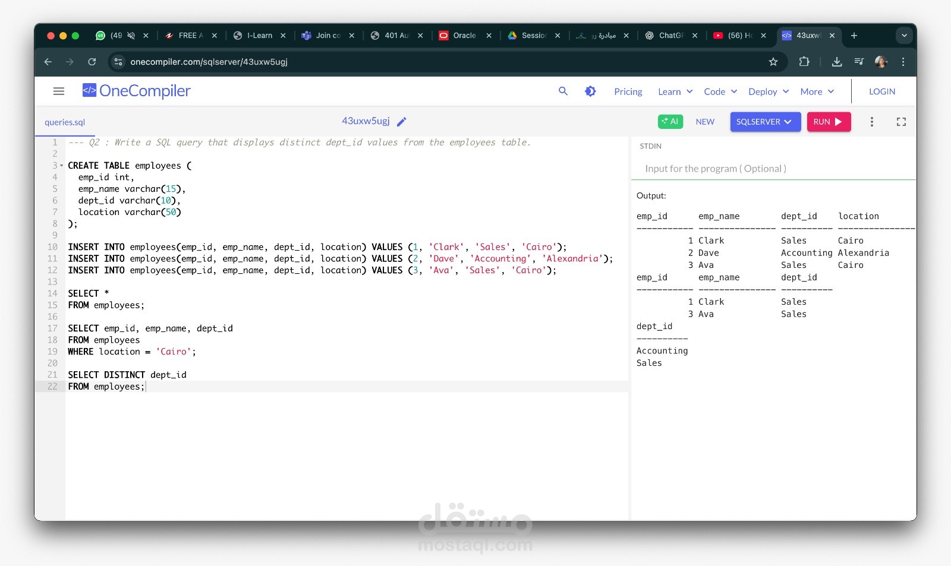Enter fullscreen with the expand icon

901,122
